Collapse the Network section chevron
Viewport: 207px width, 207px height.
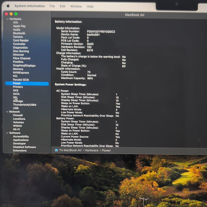[7, 112]
